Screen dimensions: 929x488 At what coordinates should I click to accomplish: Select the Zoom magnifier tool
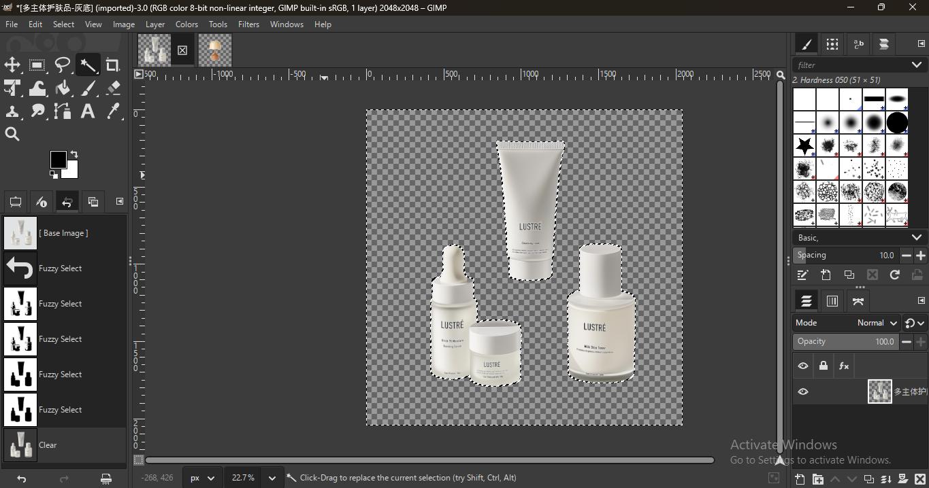pos(12,135)
